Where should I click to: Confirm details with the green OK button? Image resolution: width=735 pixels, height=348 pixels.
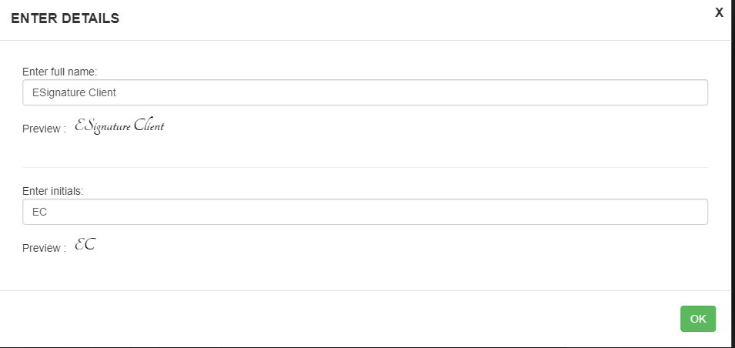[x=698, y=319]
